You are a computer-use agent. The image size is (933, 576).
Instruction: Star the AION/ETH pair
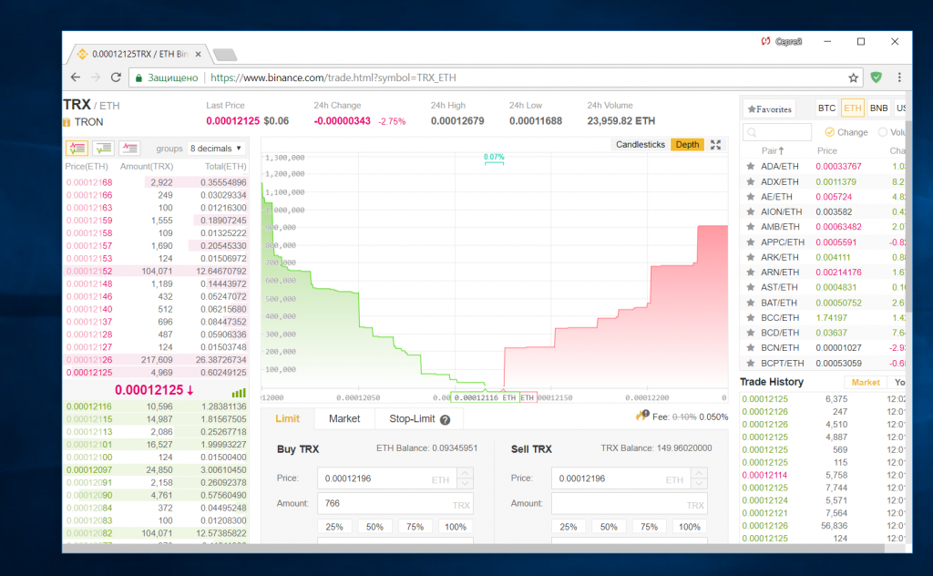pos(751,211)
